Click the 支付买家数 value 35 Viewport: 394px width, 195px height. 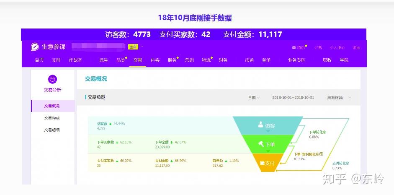(x=98, y=166)
